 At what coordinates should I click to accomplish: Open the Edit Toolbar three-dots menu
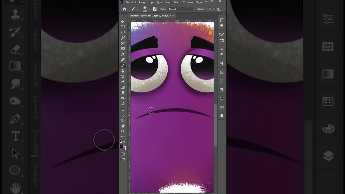tap(123, 137)
